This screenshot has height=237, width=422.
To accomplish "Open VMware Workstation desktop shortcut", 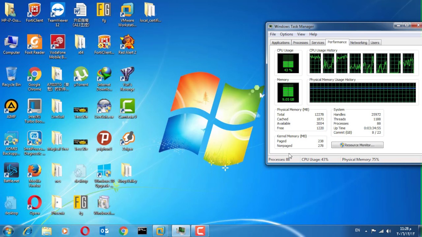I will tap(127, 15).
